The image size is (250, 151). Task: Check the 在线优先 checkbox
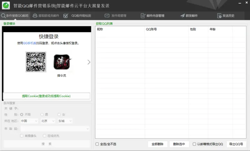44,136
